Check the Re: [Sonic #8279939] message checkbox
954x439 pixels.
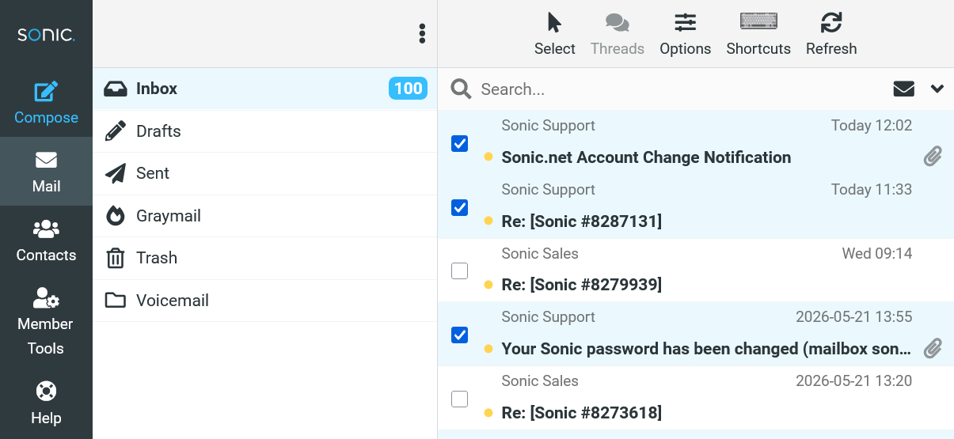point(459,271)
